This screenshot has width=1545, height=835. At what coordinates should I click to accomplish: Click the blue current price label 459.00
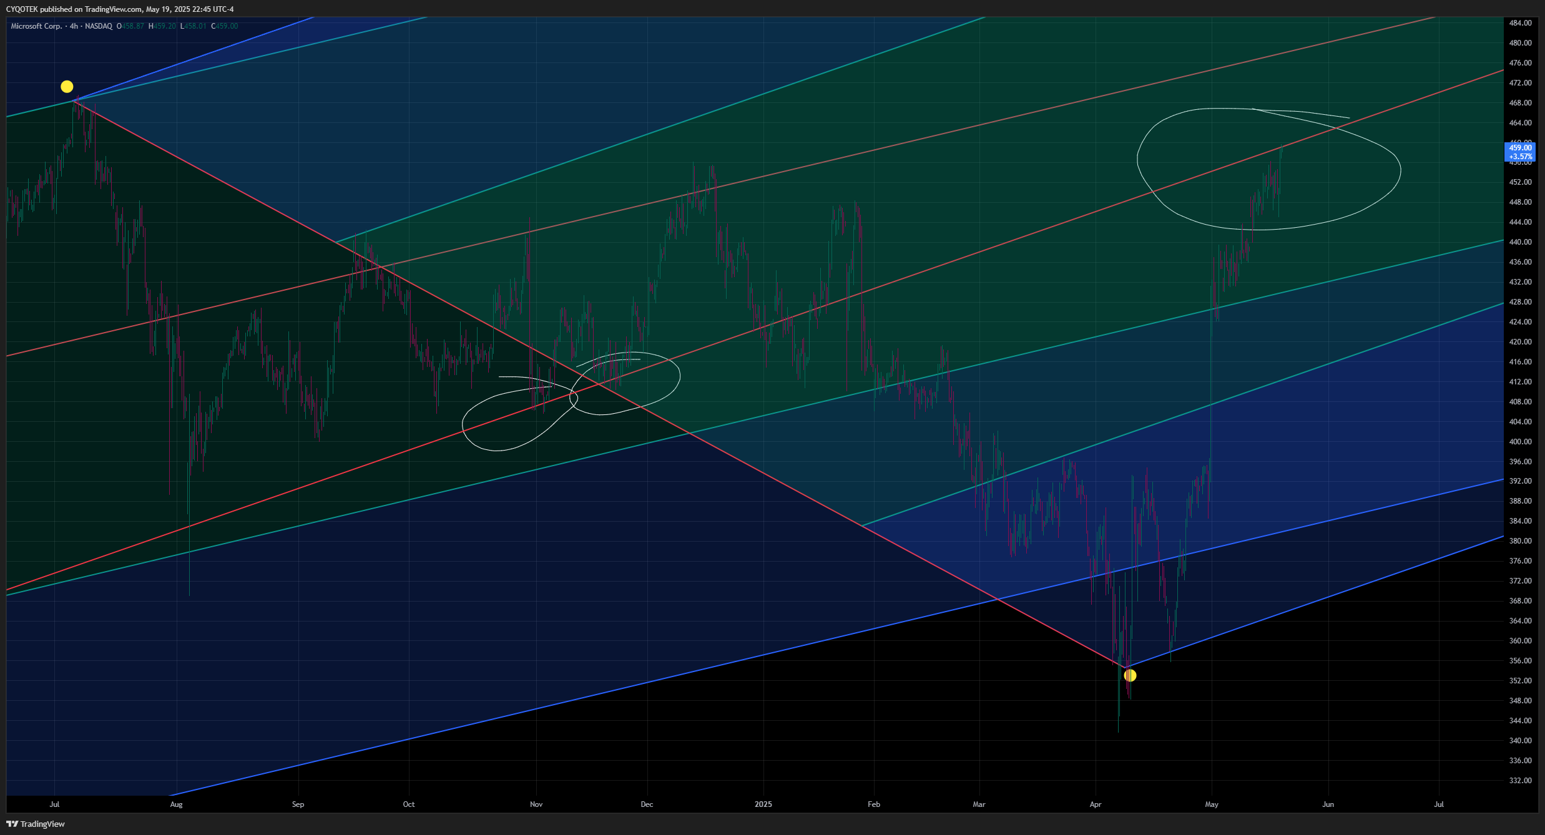[x=1520, y=148]
